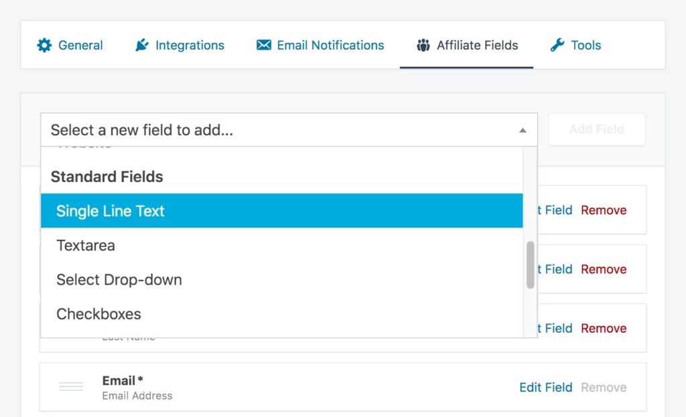Choose Textarea from the field list
The image size is (686, 417).
(x=85, y=246)
